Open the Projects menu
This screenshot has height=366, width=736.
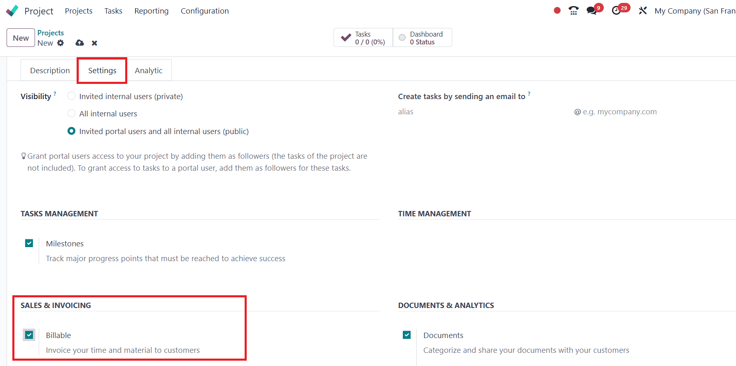pyautogui.click(x=79, y=11)
